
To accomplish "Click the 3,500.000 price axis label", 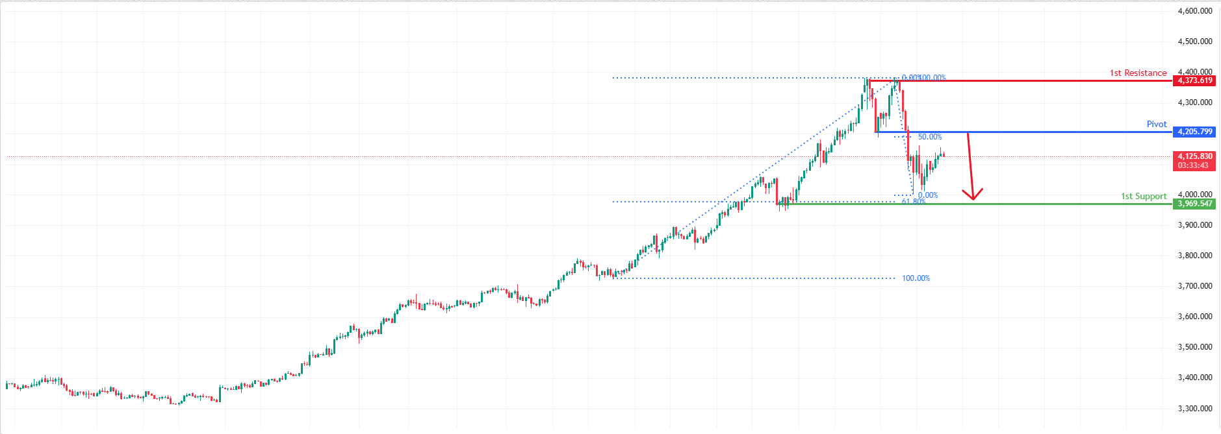I will [x=1194, y=347].
